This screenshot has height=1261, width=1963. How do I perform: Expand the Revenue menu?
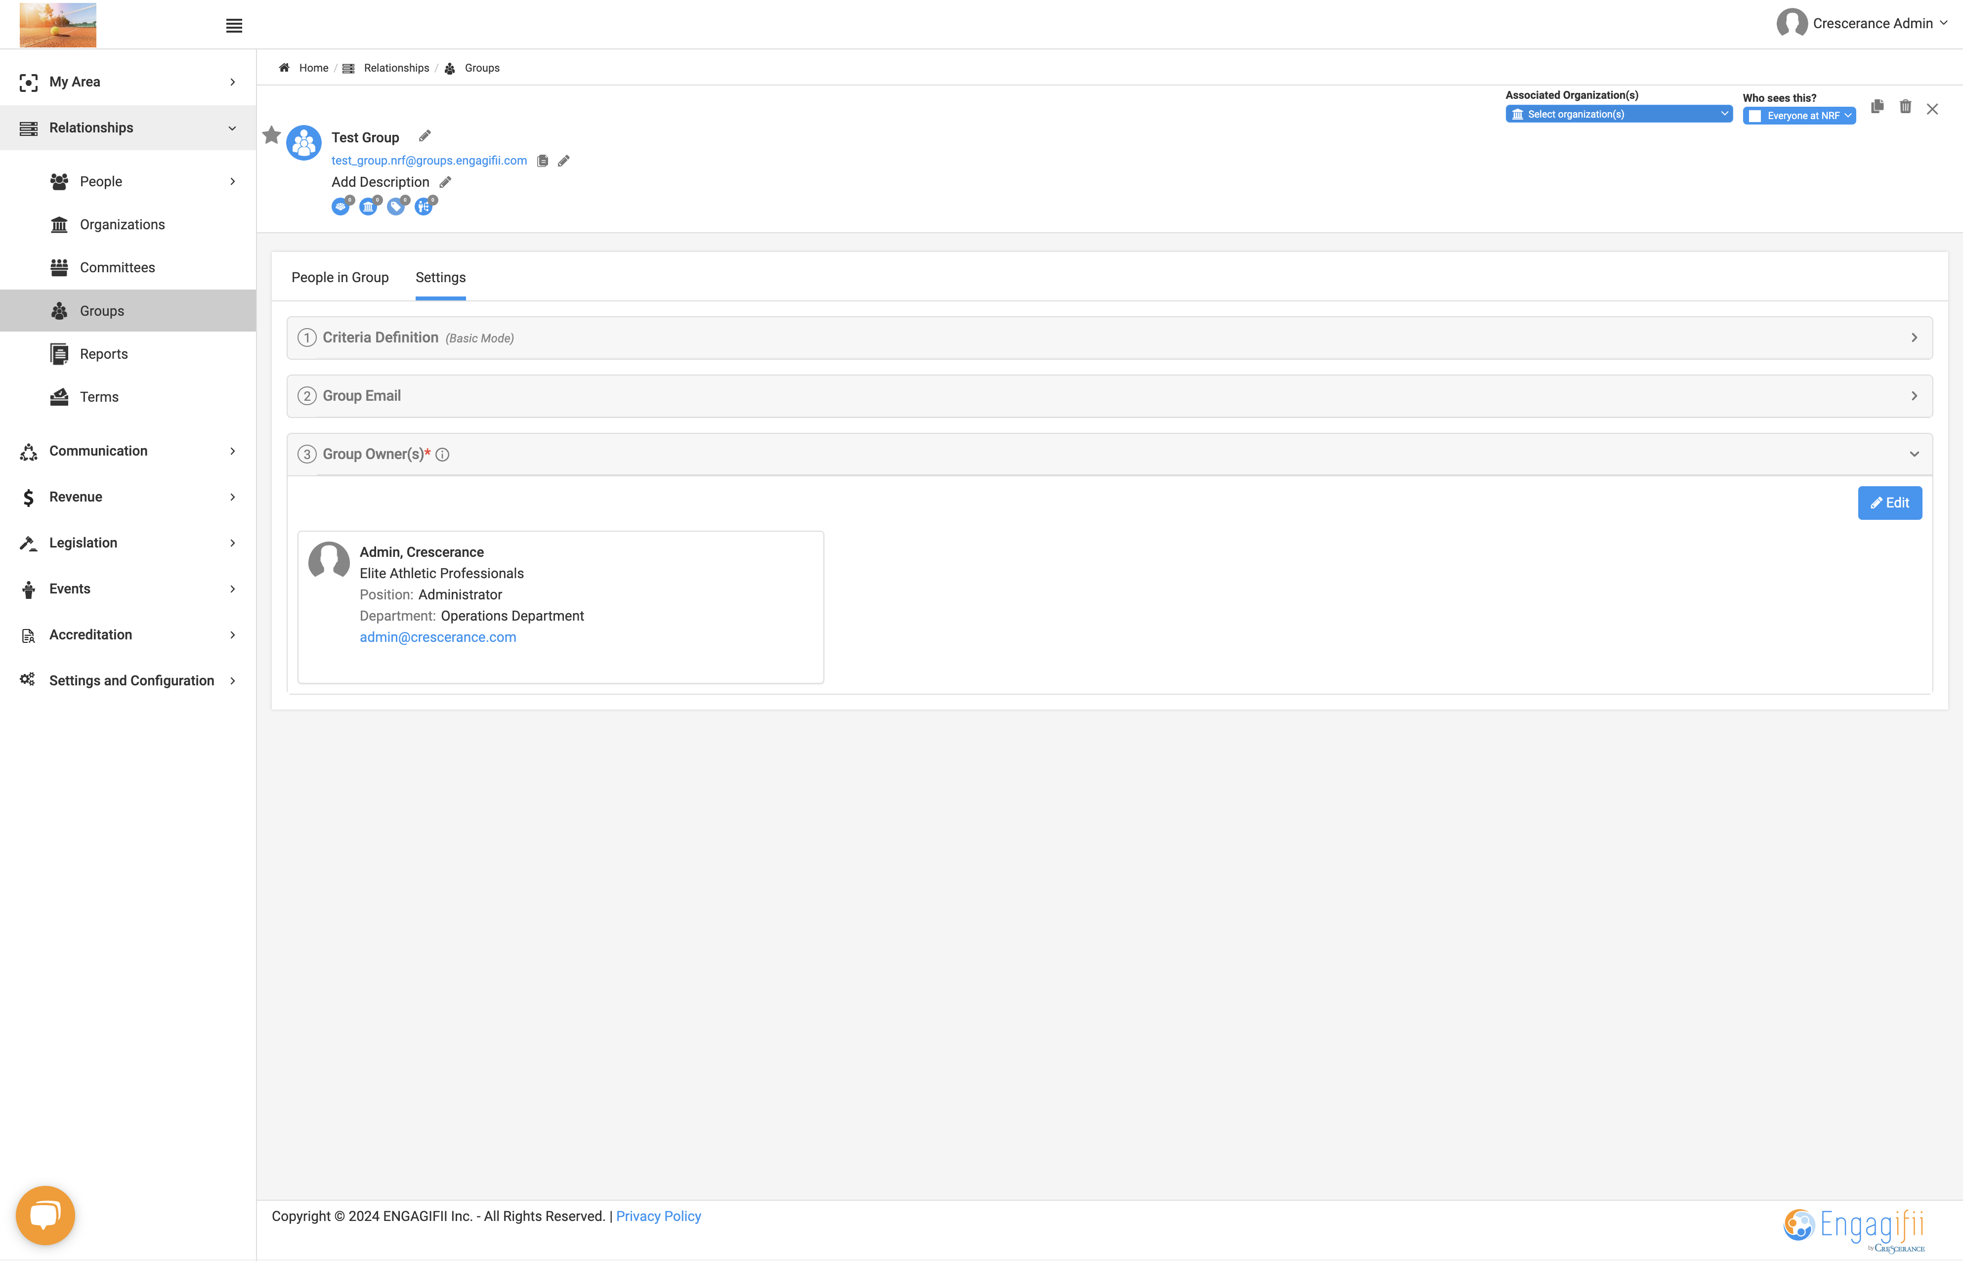tap(128, 497)
